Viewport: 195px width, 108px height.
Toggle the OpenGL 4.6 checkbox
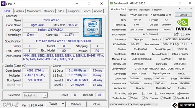click(175, 98)
